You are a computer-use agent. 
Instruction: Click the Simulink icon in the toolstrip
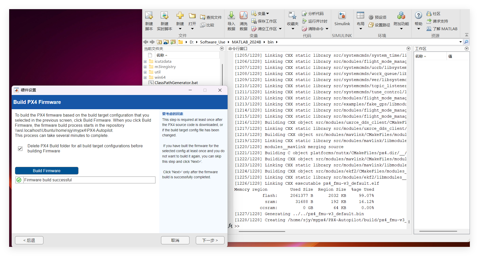342,16
